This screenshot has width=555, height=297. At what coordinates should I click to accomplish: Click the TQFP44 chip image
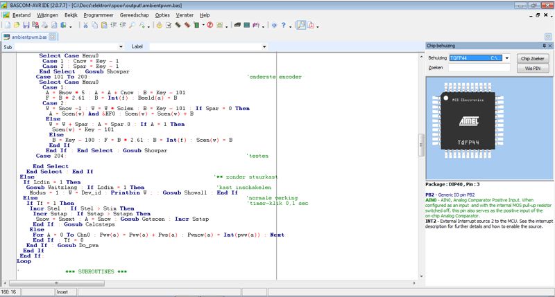coord(468,120)
